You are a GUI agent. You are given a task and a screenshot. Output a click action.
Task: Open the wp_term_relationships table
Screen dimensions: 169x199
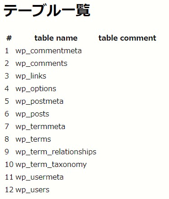click(56, 152)
